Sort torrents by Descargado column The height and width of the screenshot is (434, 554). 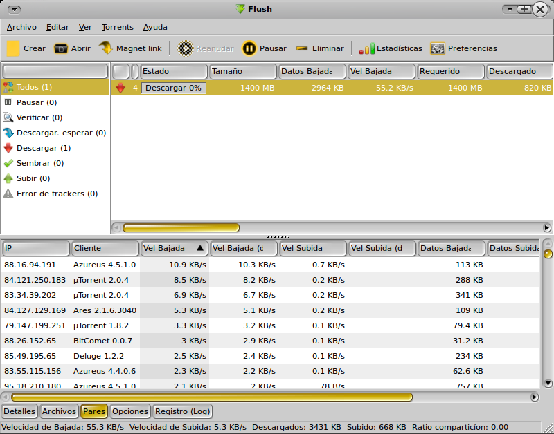[519, 71]
